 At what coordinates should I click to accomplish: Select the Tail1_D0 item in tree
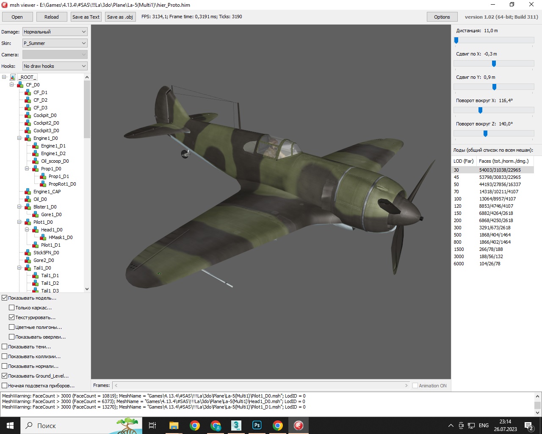point(42,268)
